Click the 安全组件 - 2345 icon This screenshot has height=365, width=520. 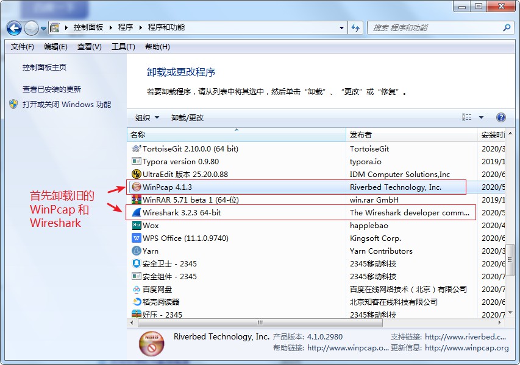pyautogui.click(x=137, y=276)
